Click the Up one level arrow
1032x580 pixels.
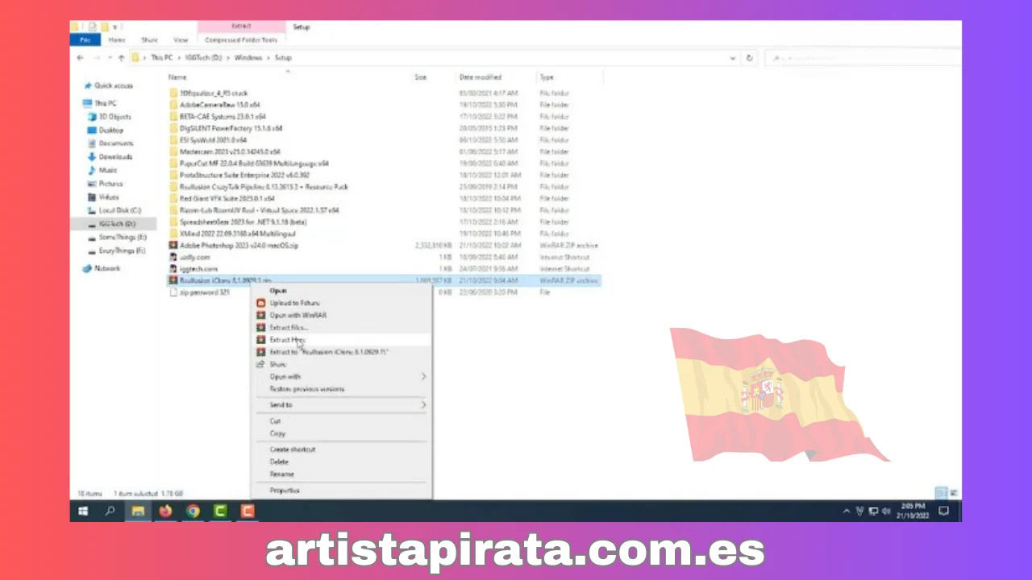121,58
